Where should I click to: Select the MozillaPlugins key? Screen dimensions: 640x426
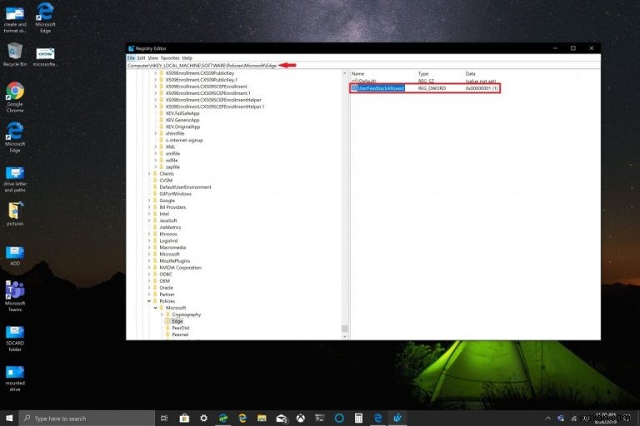pos(174,261)
